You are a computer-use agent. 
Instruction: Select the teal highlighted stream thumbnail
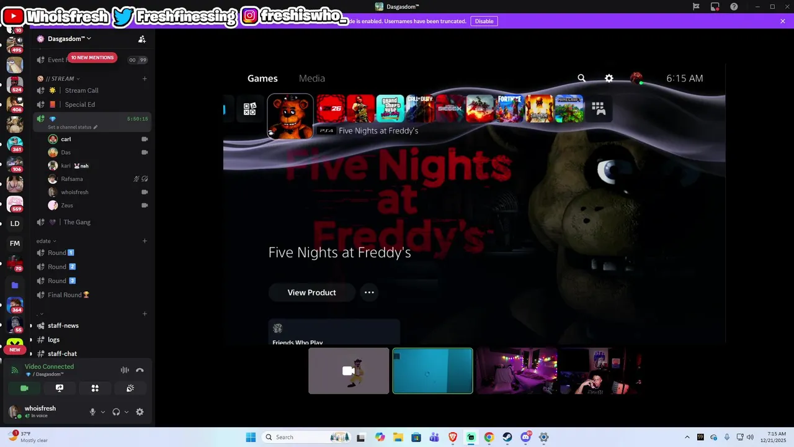click(433, 371)
